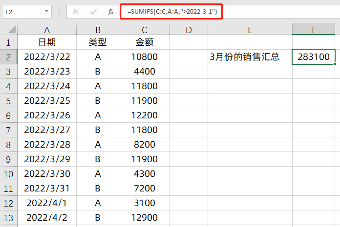Click amount cell 3100
340x227 pixels.
click(x=145, y=203)
